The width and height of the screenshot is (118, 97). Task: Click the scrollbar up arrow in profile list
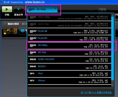112,15
